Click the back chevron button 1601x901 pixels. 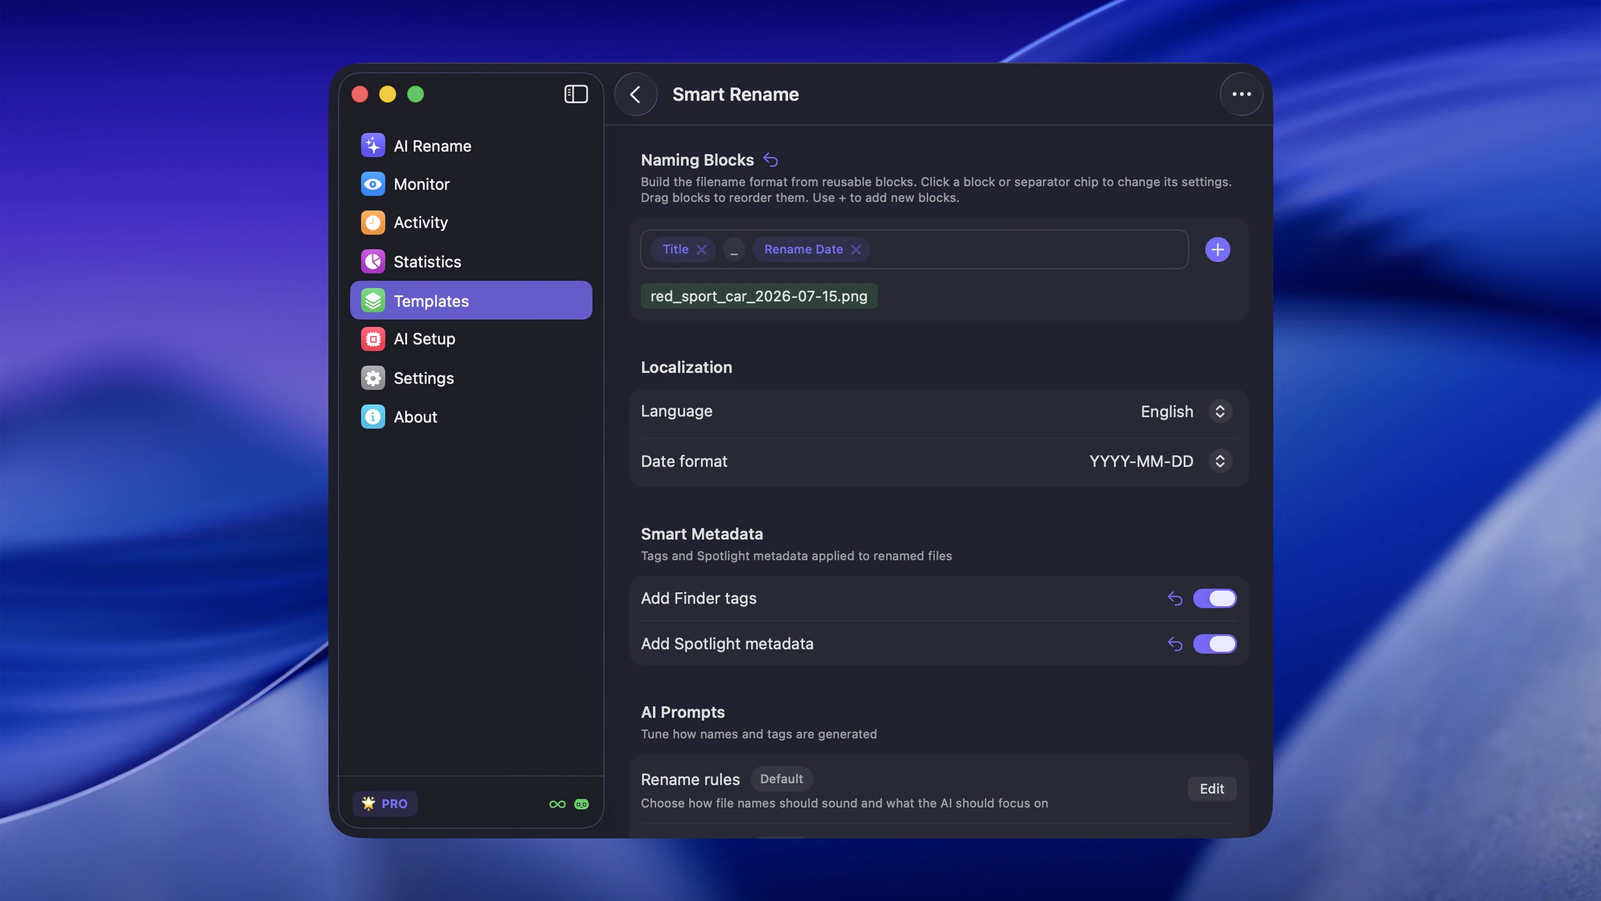pos(635,94)
